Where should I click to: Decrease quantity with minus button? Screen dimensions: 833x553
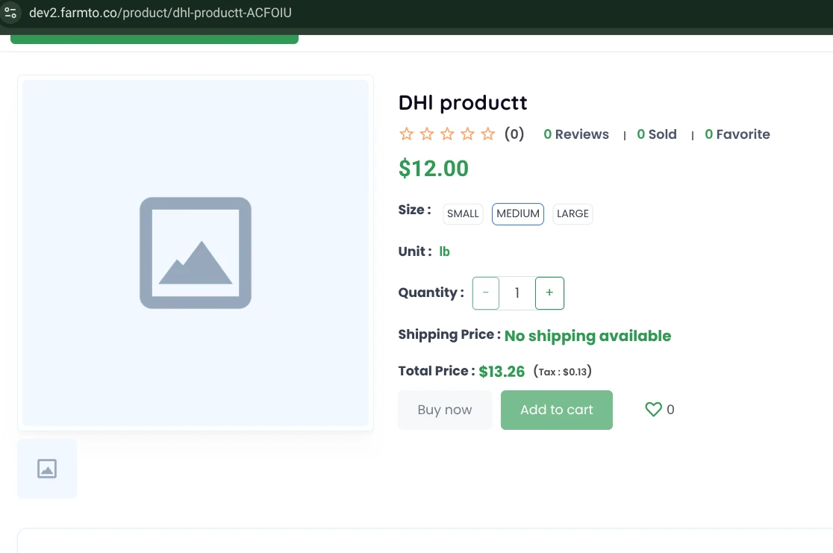[x=486, y=293]
